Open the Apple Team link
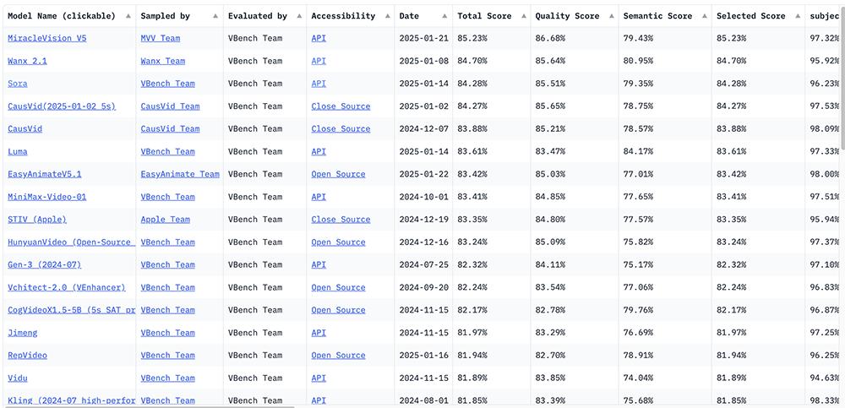The image size is (845, 408). [x=165, y=220]
